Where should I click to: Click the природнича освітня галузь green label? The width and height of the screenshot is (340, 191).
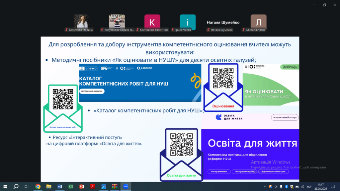click(290, 67)
